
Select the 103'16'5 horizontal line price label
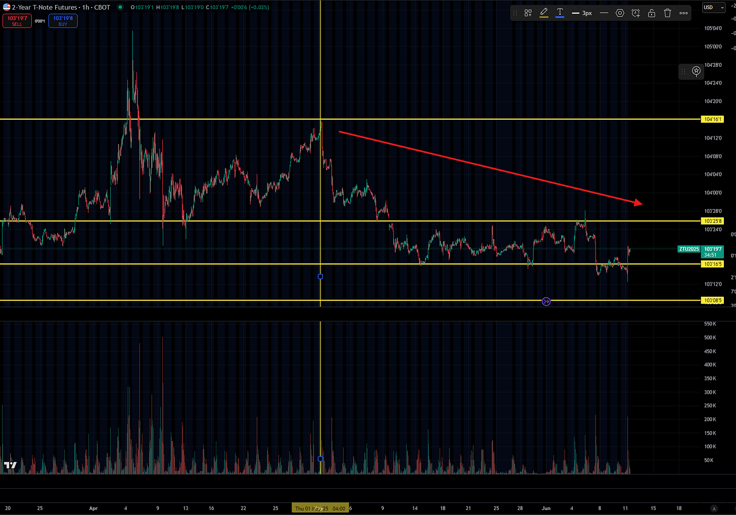pos(712,264)
